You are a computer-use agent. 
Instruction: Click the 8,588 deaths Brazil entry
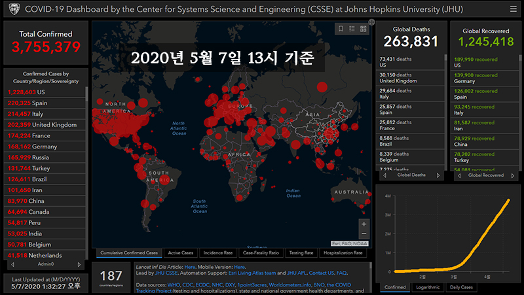pyautogui.click(x=410, y=141)
